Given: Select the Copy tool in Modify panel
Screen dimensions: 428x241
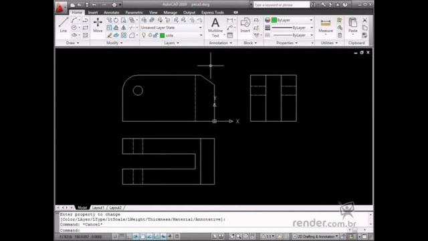Looking at the screenshot, I should click(109, 20).
